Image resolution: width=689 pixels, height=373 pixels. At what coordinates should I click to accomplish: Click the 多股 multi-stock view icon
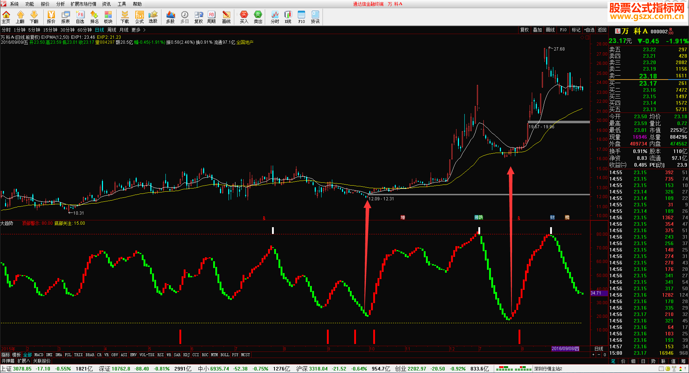coord(170,17)
